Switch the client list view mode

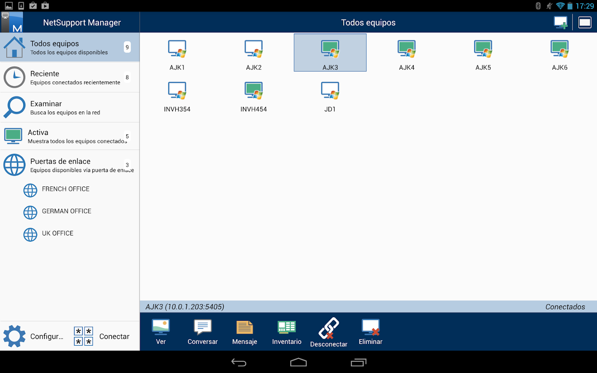[585, 22]
